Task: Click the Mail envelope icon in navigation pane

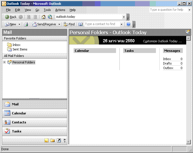Action: [7, 104]
